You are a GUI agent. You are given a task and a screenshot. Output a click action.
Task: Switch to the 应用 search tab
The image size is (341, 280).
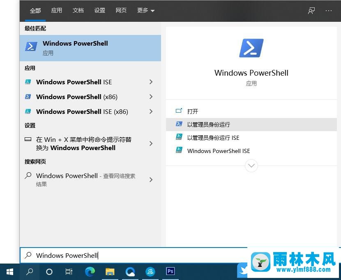tap(57, 10)
